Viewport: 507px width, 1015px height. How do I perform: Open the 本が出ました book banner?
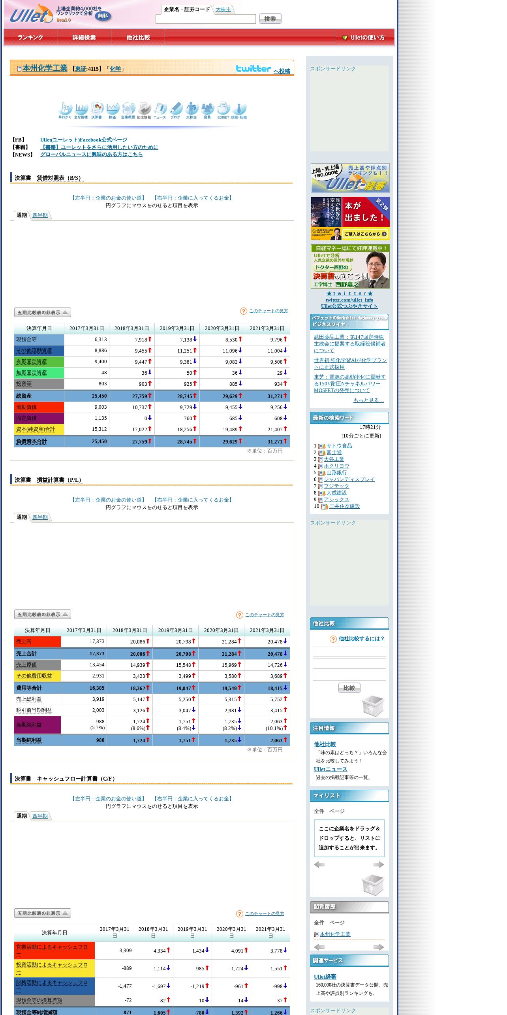(350, 219)
